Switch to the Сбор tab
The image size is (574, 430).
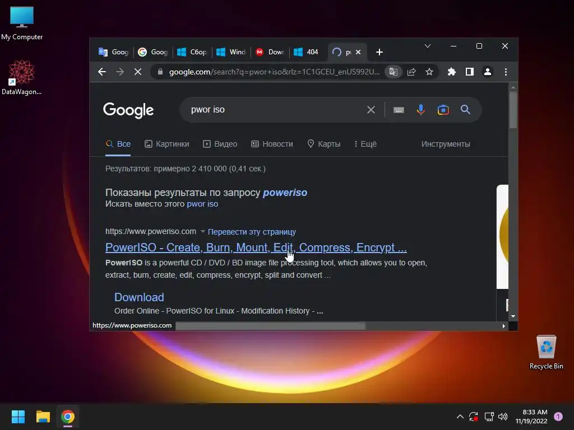point(192,52)
